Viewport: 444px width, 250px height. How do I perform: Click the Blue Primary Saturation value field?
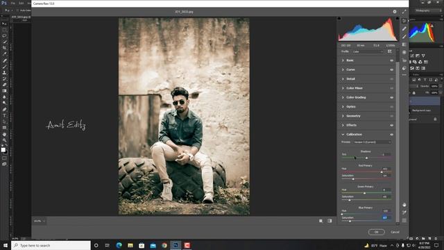click(386, 217)
